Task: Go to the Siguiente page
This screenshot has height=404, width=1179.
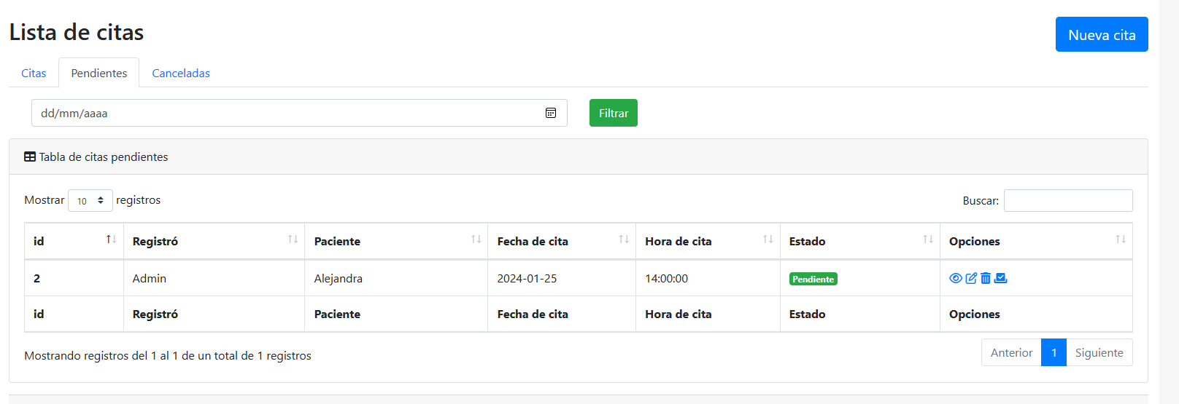Action: 1099,352
